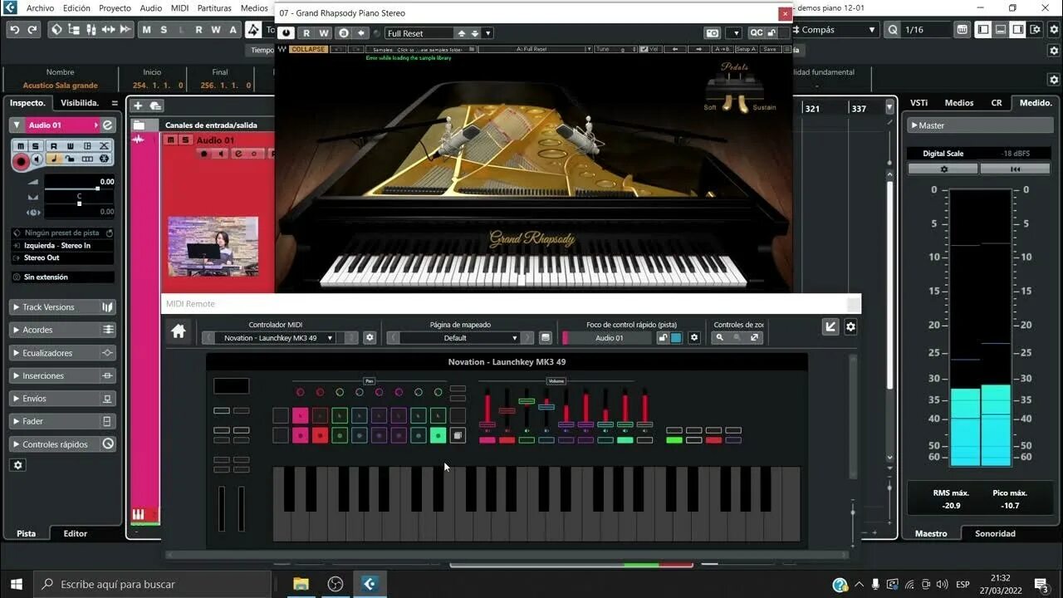
Task: Mute the Audio 01 track in track list
Action: point(171,140)
